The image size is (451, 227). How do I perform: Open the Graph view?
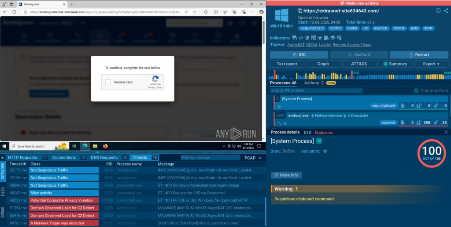(323, 64)
